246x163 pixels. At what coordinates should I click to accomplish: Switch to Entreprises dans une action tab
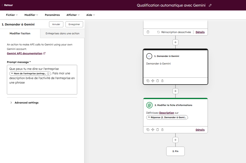tap(62, 34)
